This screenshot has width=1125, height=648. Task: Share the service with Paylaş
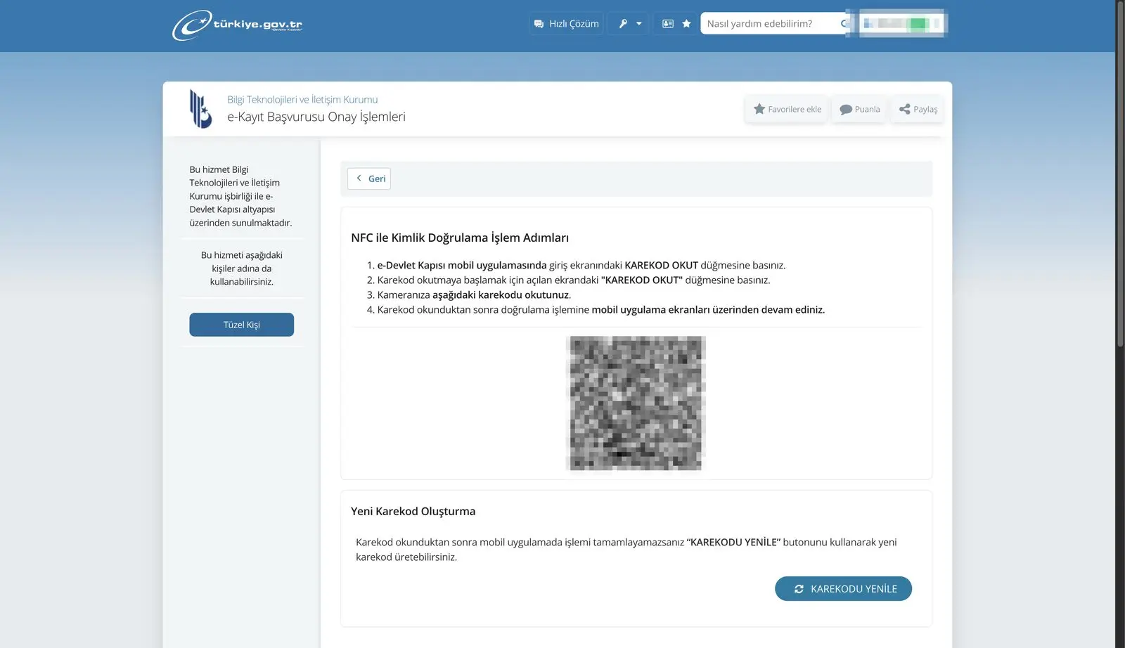[x=918, y=110]
